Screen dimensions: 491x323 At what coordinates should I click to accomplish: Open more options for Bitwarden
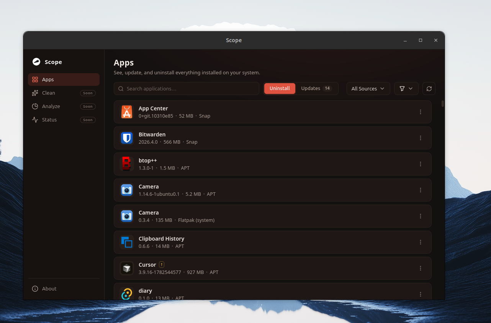click(x=421, y=138)
